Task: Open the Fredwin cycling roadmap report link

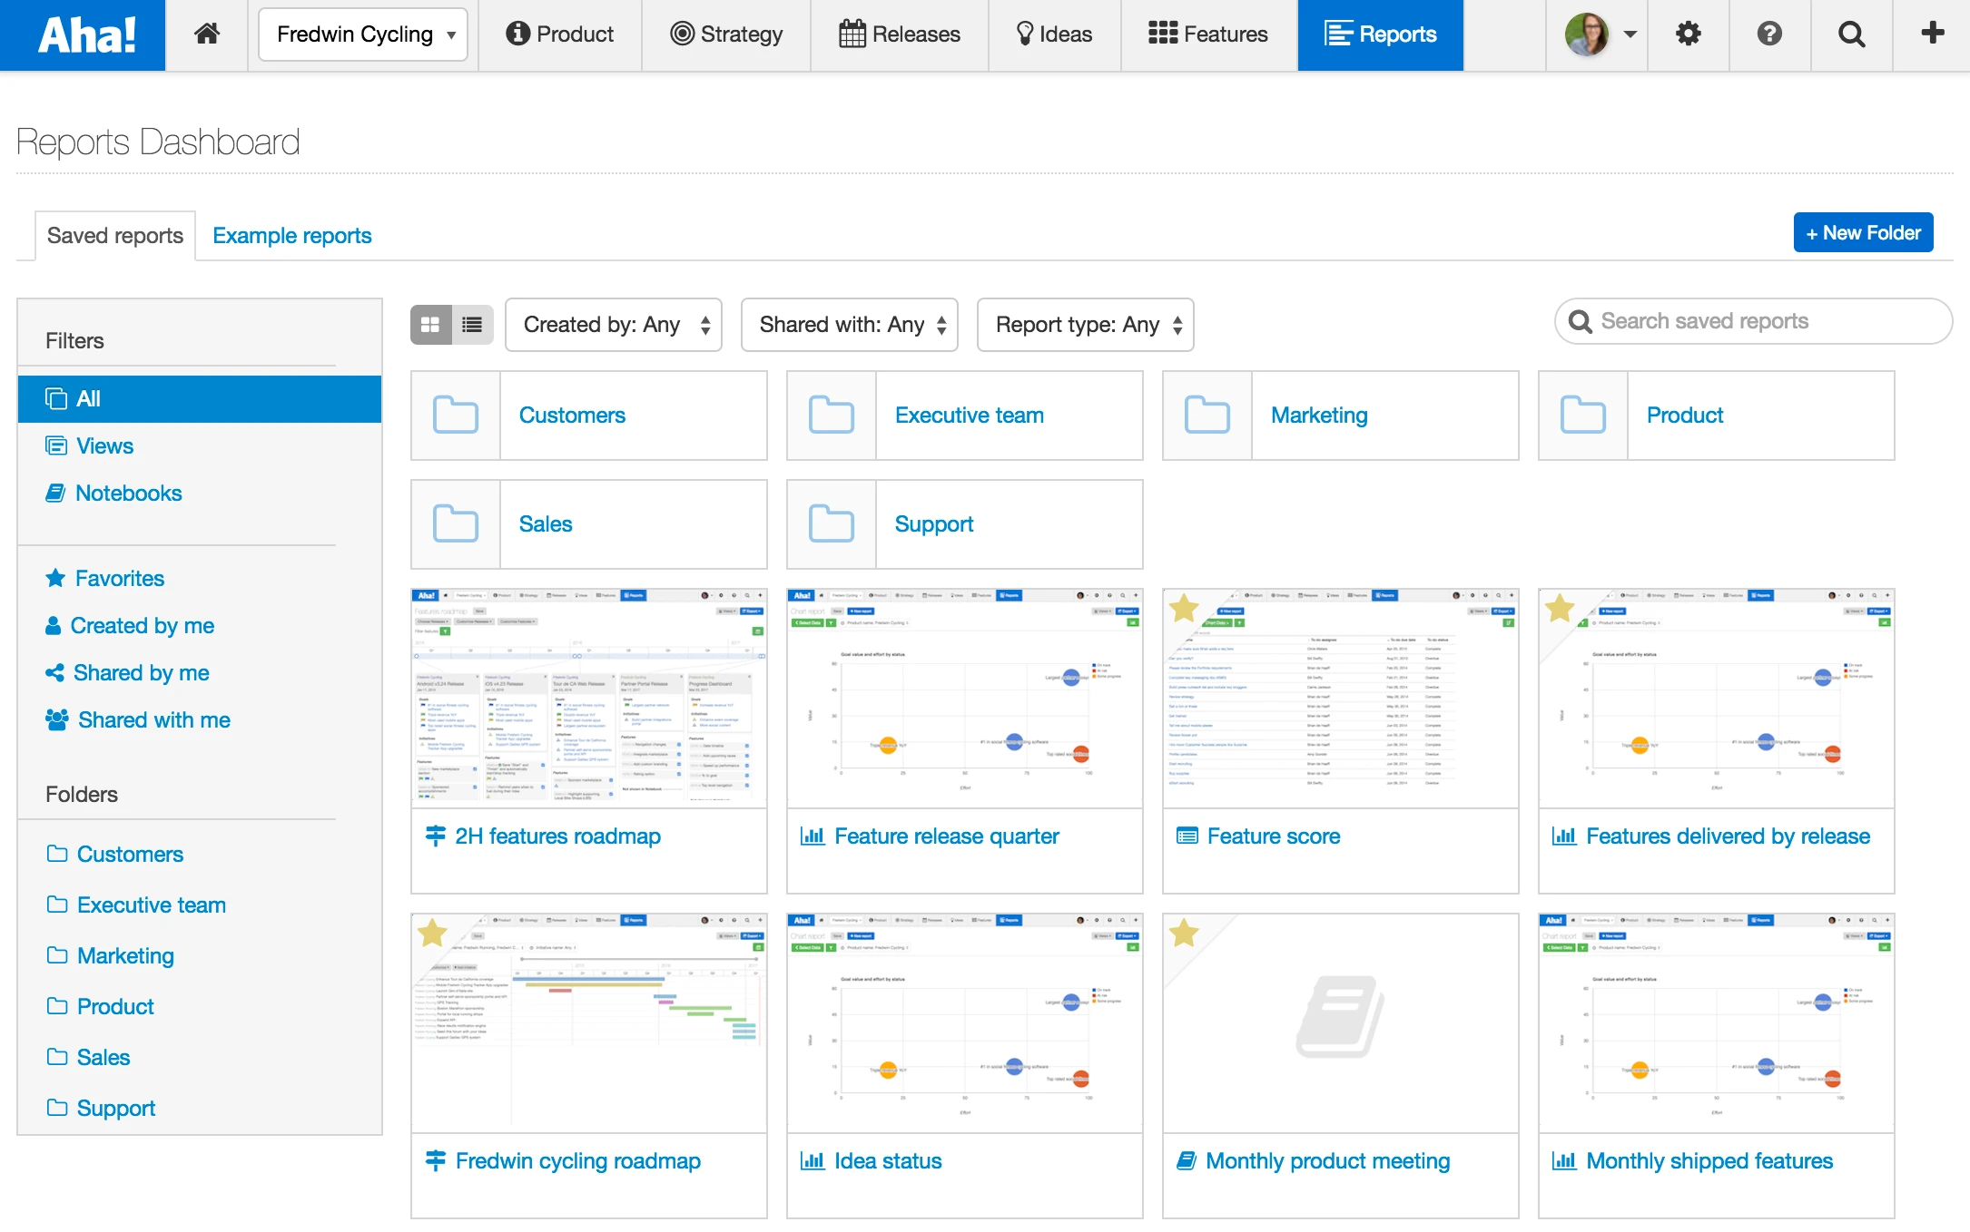Action: point(577,1161)
